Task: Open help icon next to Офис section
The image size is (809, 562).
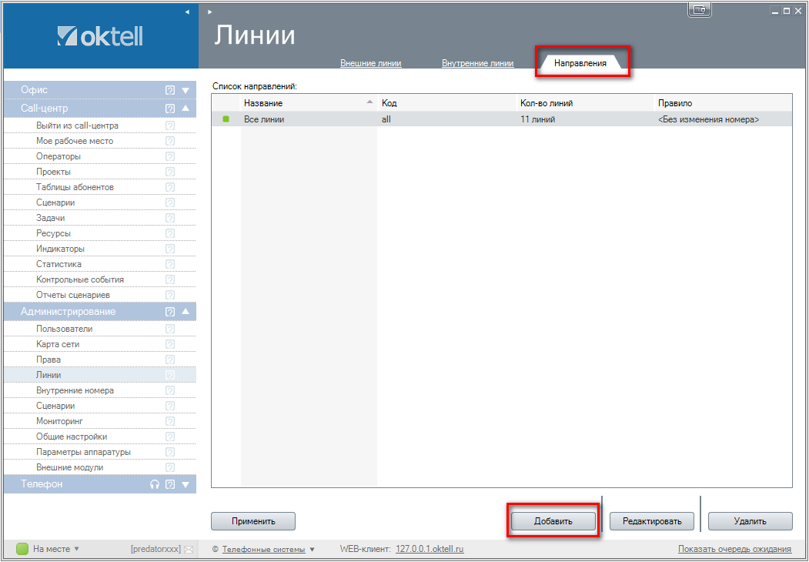Action: (170, 90)
